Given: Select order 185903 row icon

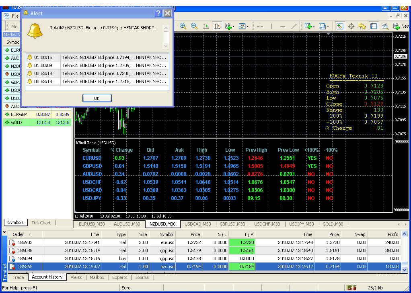Looking at the screenshot, I should (x=12, y=242).
